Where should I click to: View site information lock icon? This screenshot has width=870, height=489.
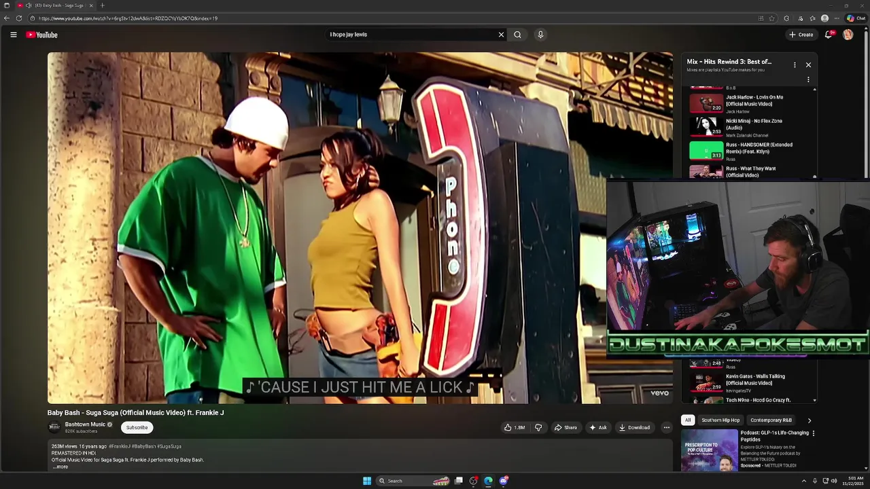(x=33, y=18)
